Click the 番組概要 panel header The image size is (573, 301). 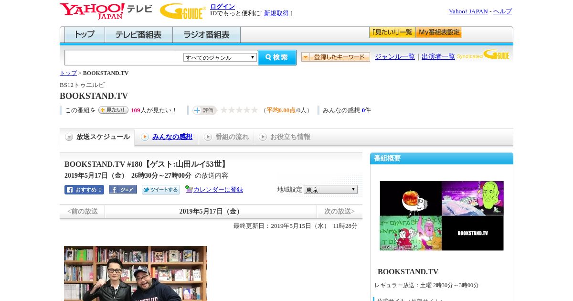coord(442,158)
